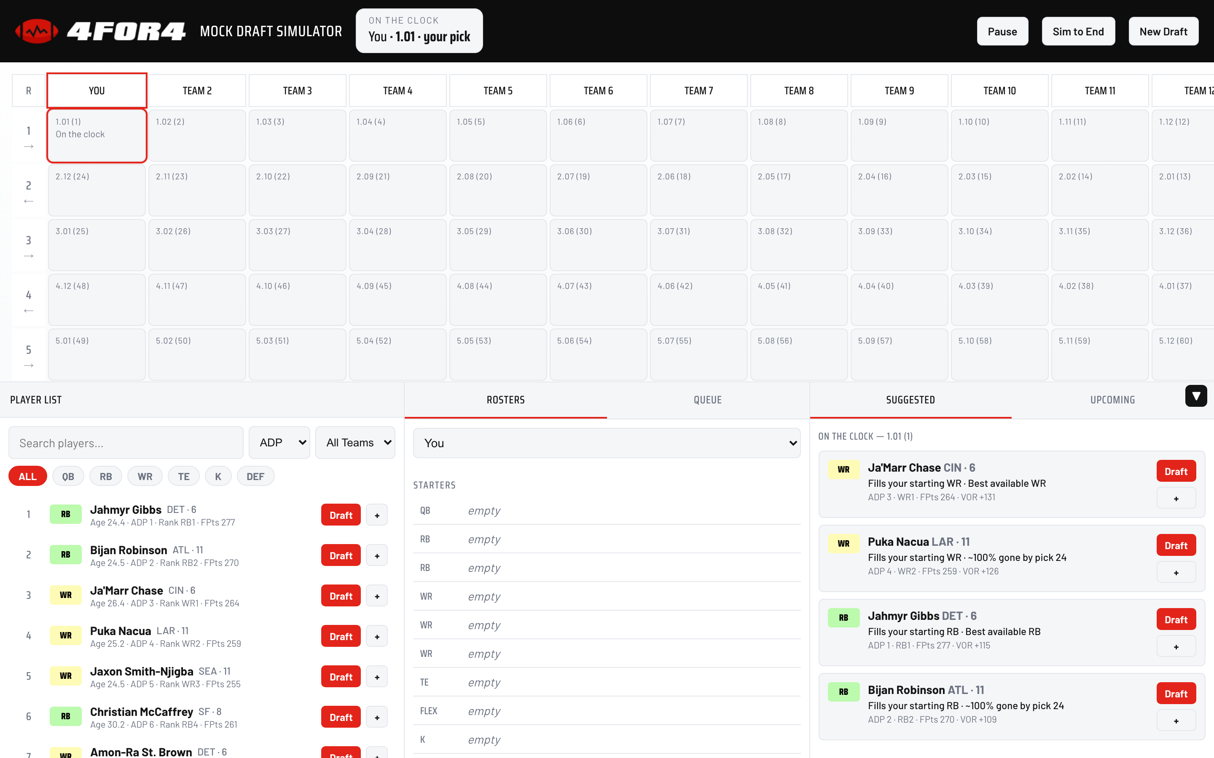Click Sim to End button
This screenshot has height=758, width=1214.
coord(1078,31)
